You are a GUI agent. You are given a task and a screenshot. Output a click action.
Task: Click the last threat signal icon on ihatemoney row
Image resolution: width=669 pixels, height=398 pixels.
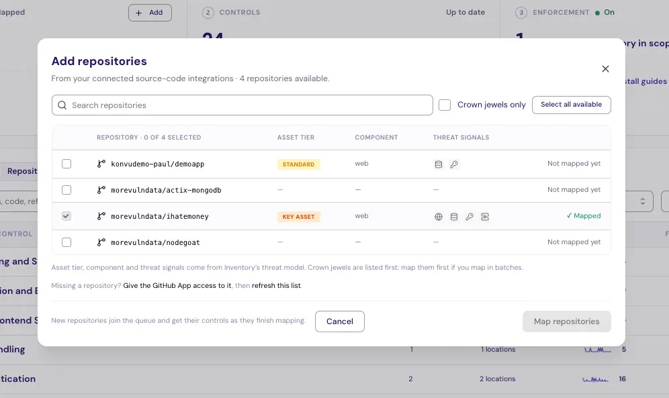(x=485, y=217)
